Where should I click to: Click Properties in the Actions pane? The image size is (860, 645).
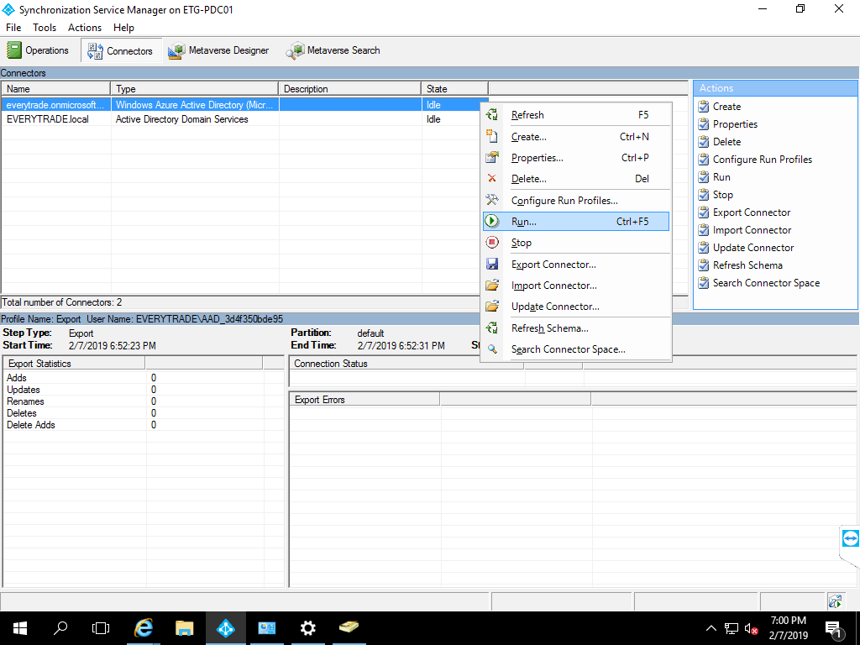(735, 124)
